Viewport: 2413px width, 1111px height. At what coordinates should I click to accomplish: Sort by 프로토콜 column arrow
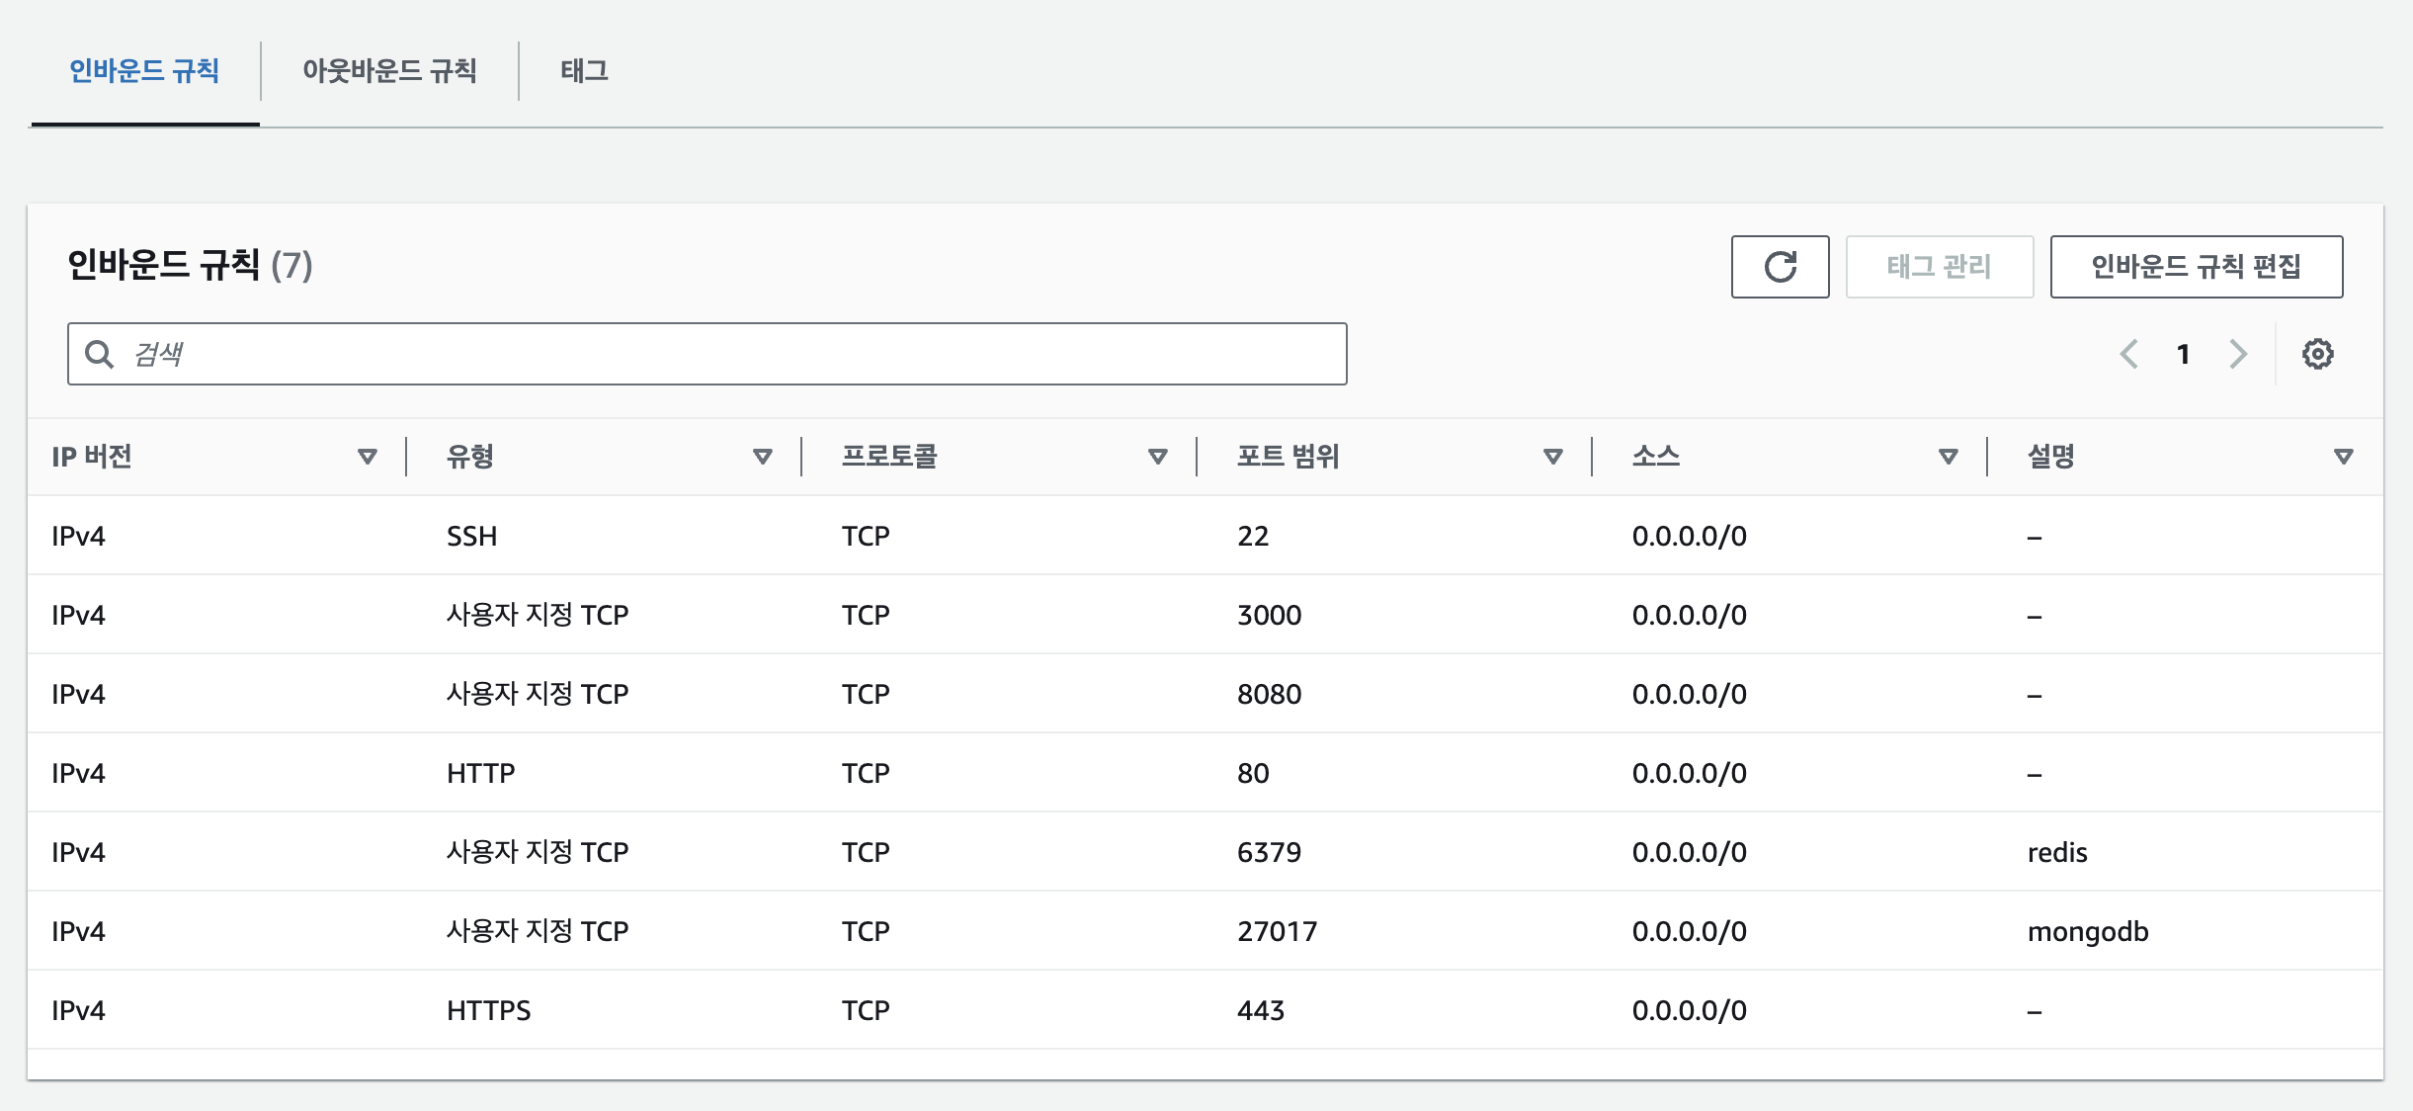tap(1157, 457)
